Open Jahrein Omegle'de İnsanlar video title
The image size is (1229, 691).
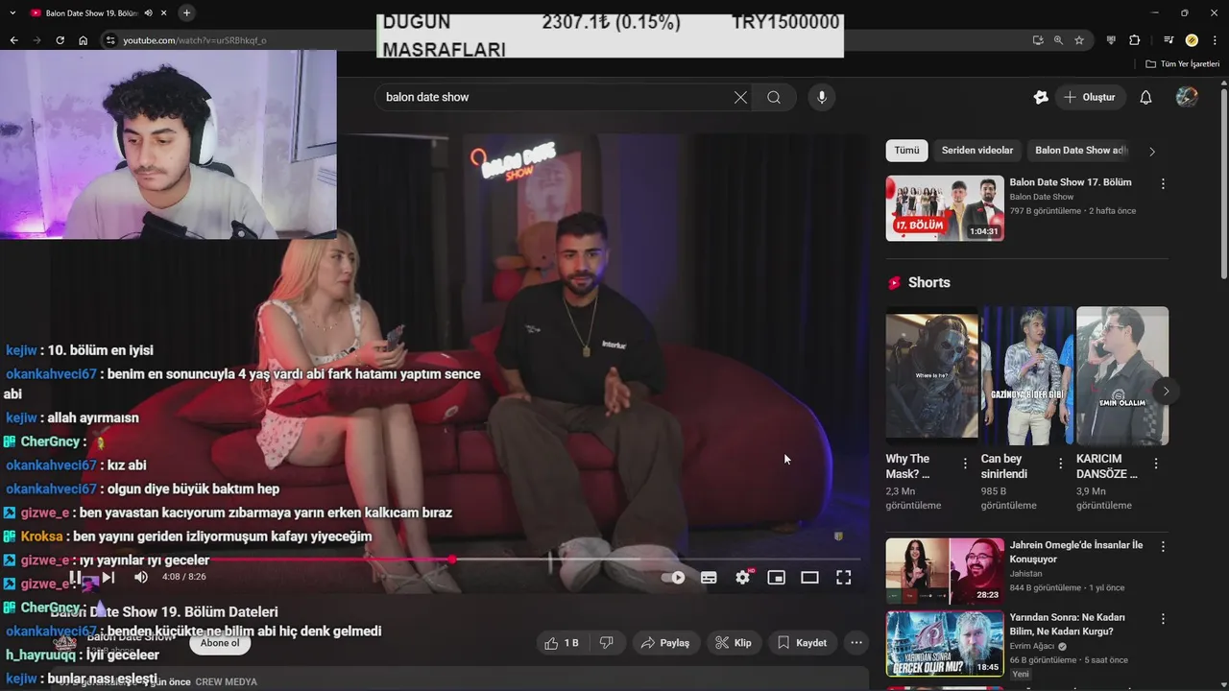coord(1075,552)
